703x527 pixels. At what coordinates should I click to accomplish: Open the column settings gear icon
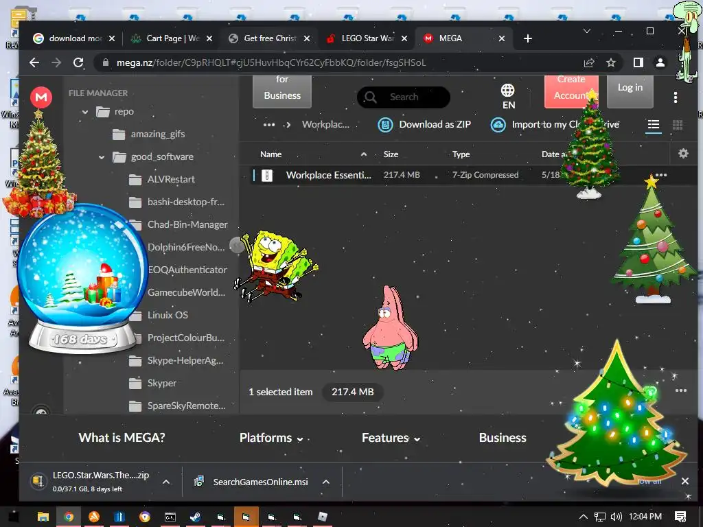(x=683, y=154)
